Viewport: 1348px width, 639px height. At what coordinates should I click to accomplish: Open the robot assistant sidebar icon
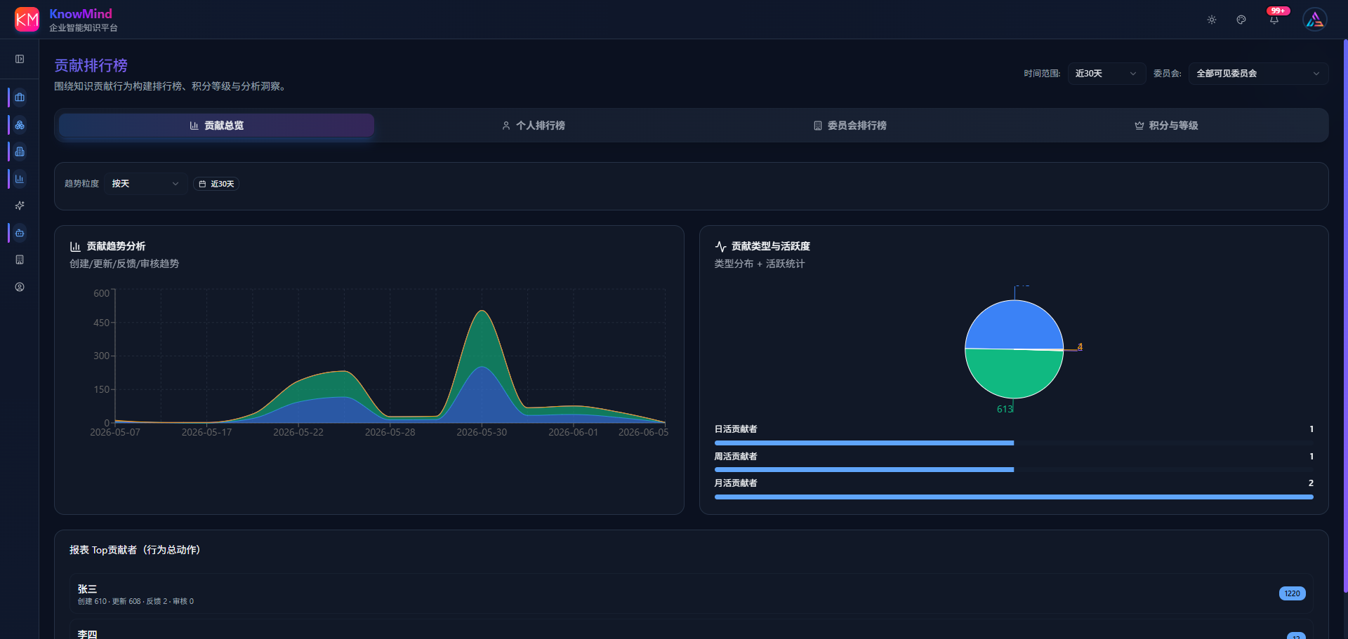20,233
